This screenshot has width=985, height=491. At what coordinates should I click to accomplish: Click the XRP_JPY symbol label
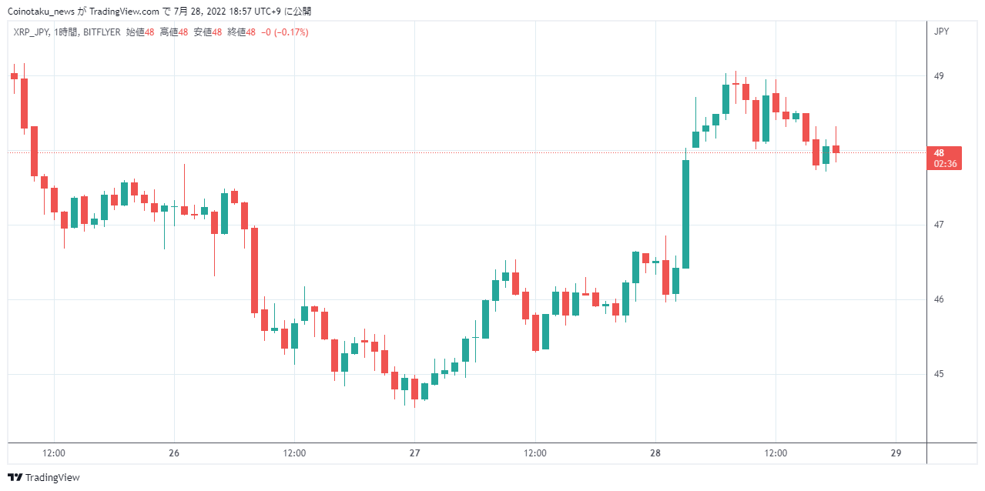[32, 32]
